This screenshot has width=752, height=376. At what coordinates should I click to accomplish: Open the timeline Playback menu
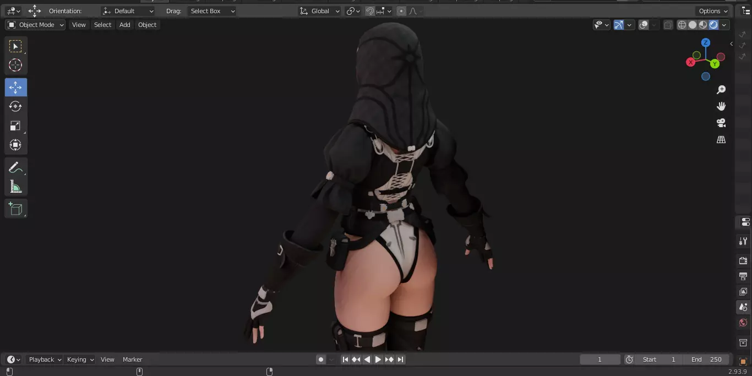click(x=45, y=359)
